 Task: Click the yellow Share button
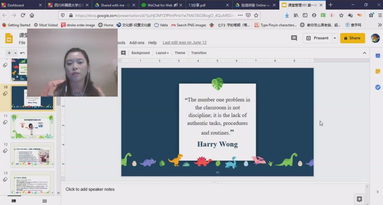(352, 38)
